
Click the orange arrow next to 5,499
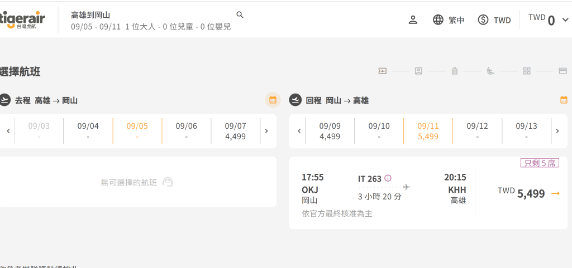tap(555, 193)
